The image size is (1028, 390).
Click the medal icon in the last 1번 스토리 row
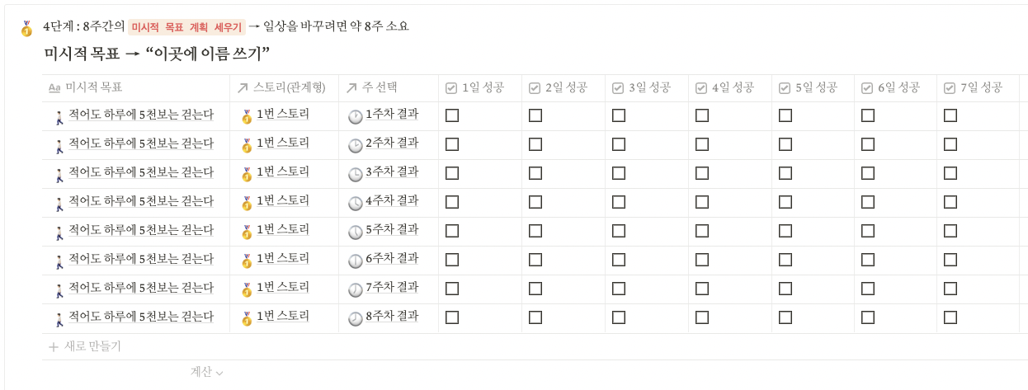point(247,319)
